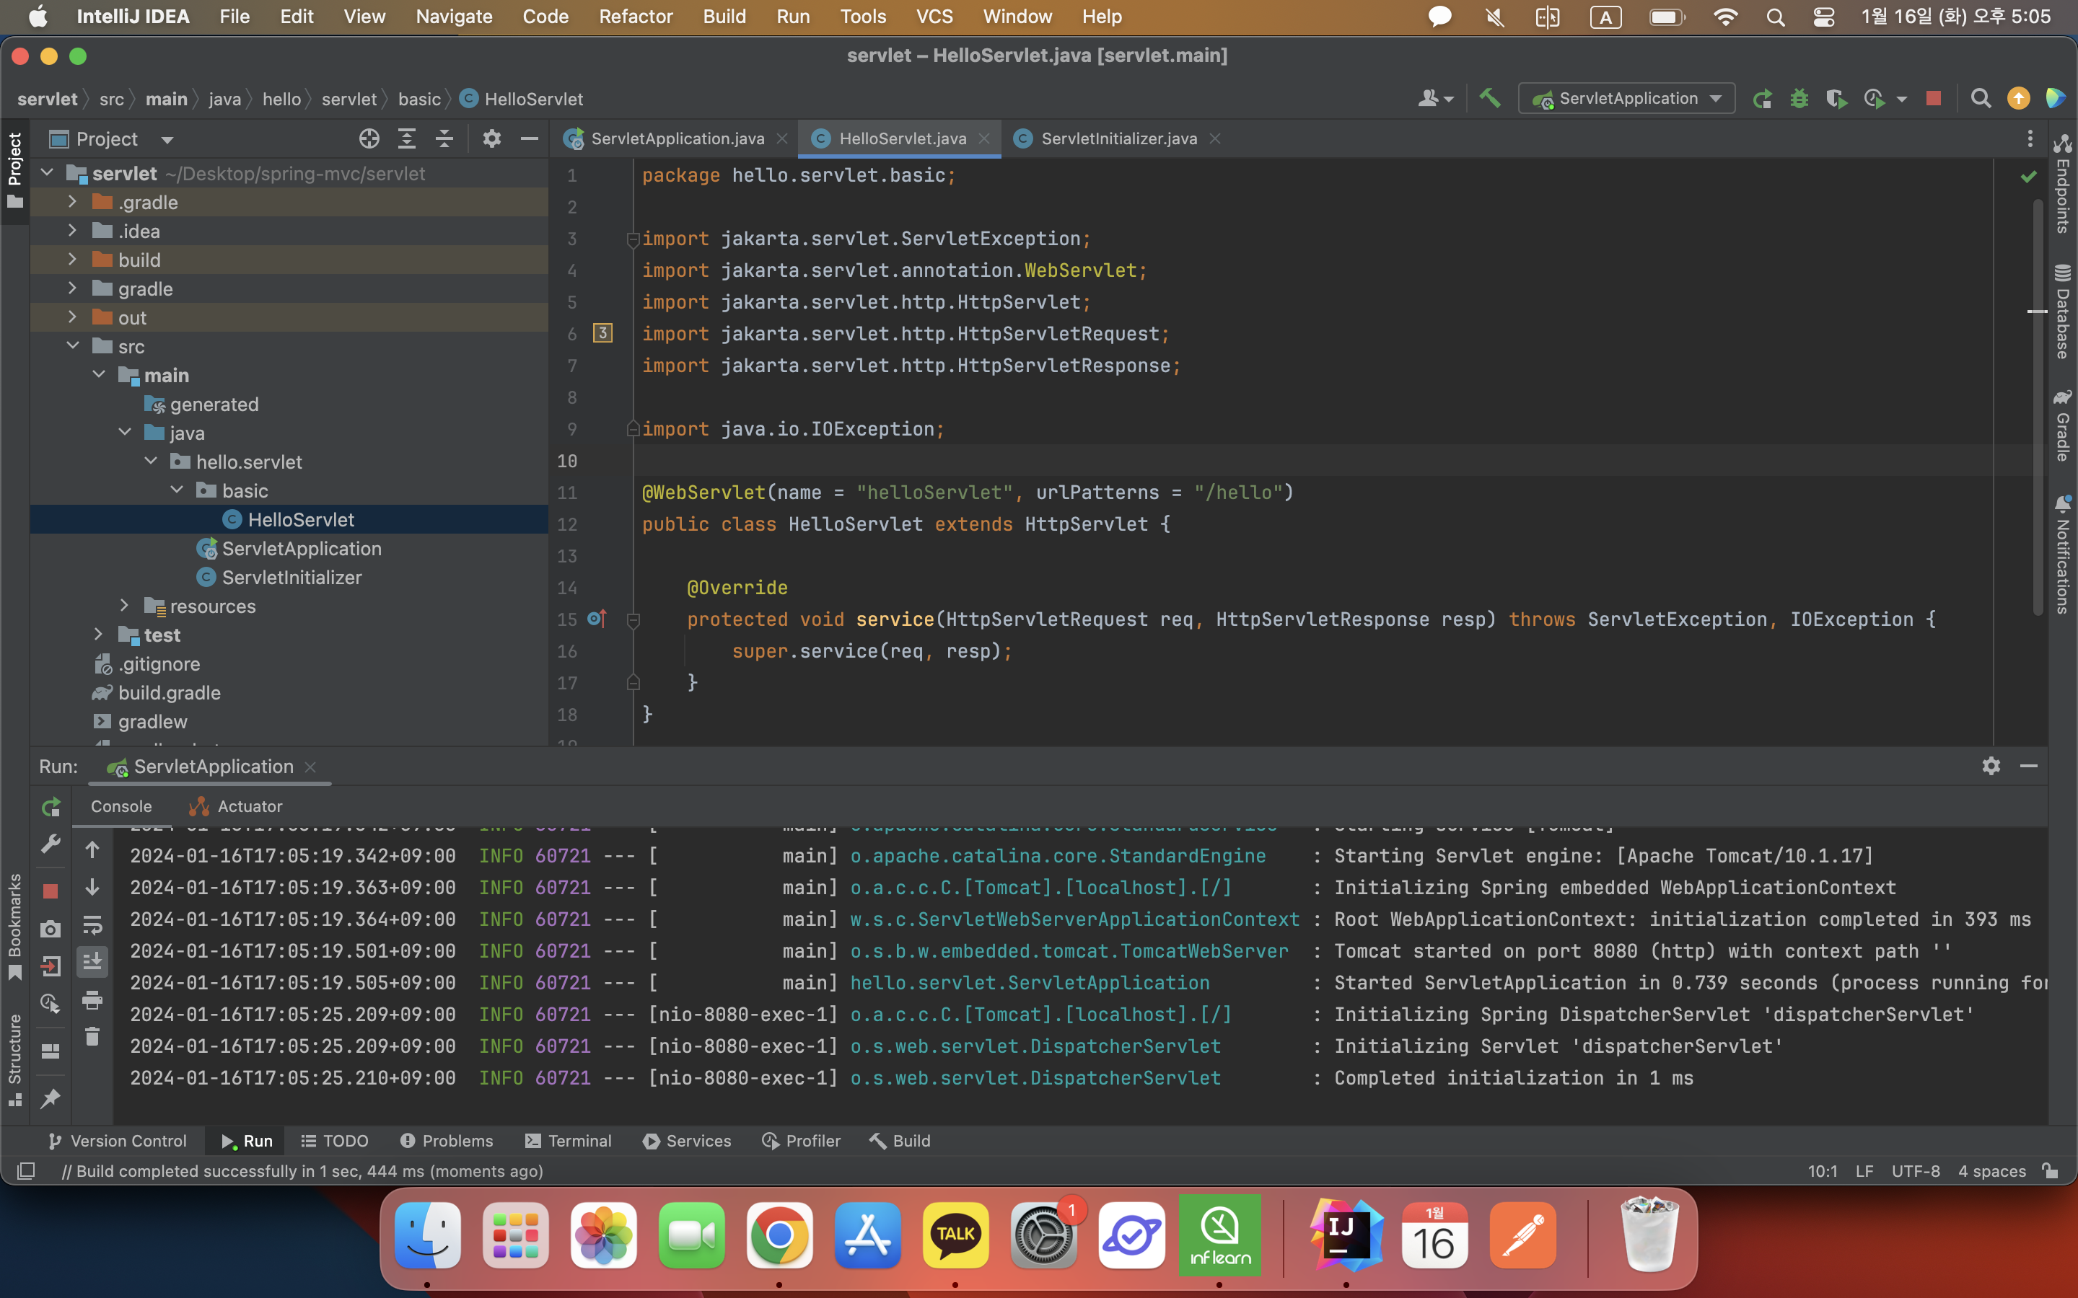
Task: Click scroll up arrow in console
Action: (92, 850)
